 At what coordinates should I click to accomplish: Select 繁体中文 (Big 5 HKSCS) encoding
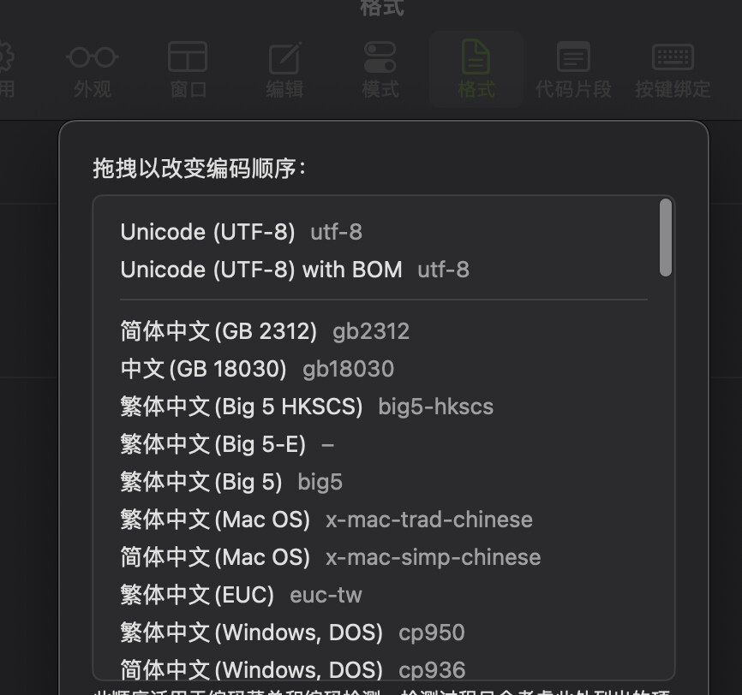click(x=384, y=407)
